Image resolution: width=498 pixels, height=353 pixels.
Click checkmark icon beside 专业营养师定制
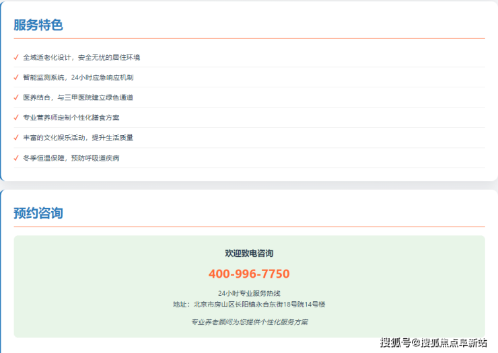[x=16, y=118]
